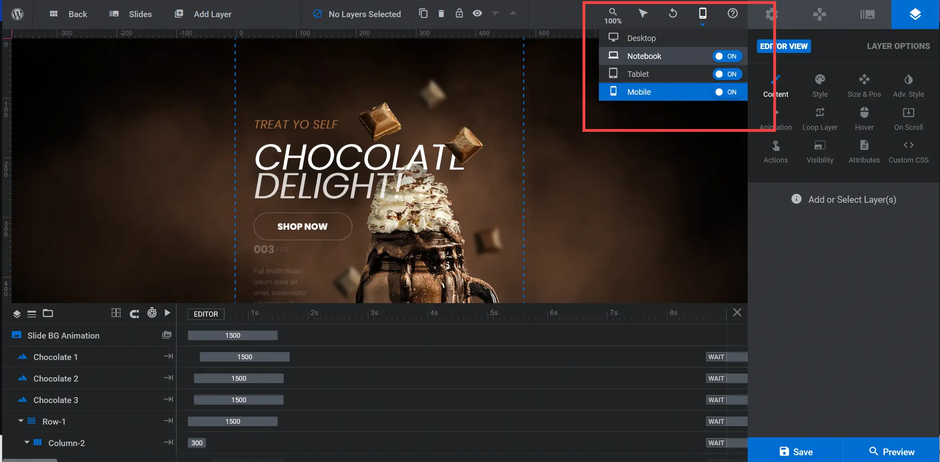Click the lock layer icon
This screenshot has width=940, height=462.
[x=459, y=14]
